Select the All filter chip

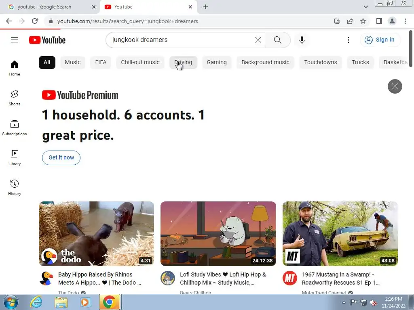pos(47,62)
